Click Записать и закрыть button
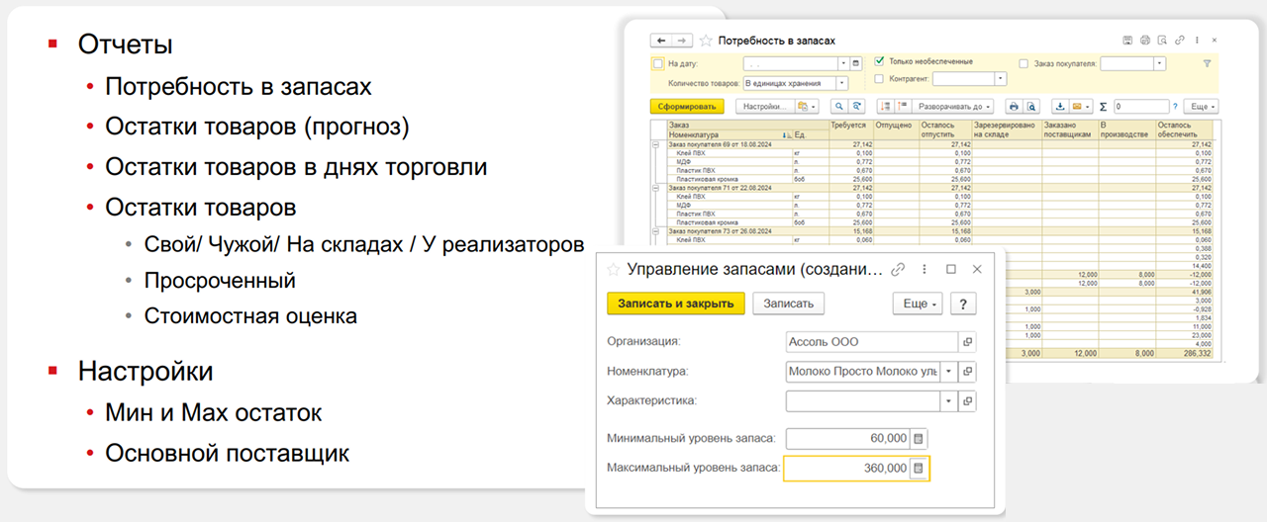Screen dimensions: 1267x522 pyautogui.click(x=675, y=304)
